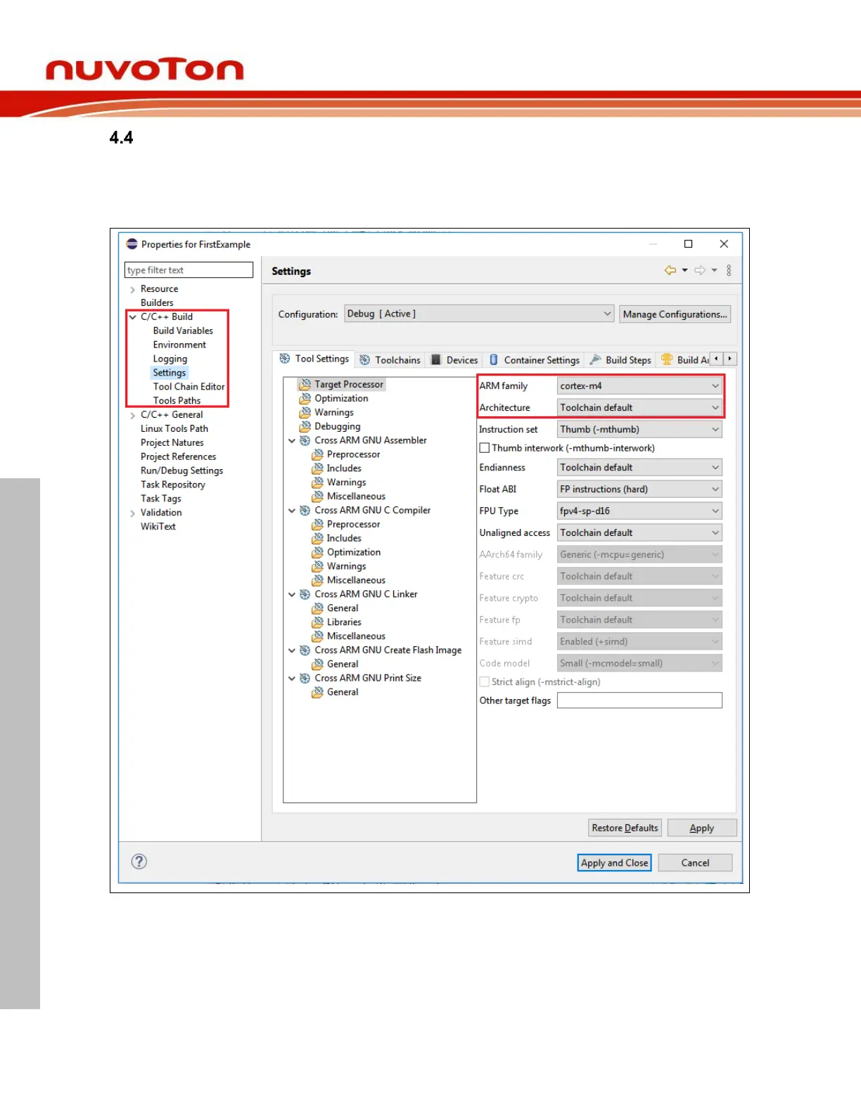Select the Tool Settings tab
The height and width of the screenshot is (1114, 861).
pyautogui.click(x=314, y=359)
